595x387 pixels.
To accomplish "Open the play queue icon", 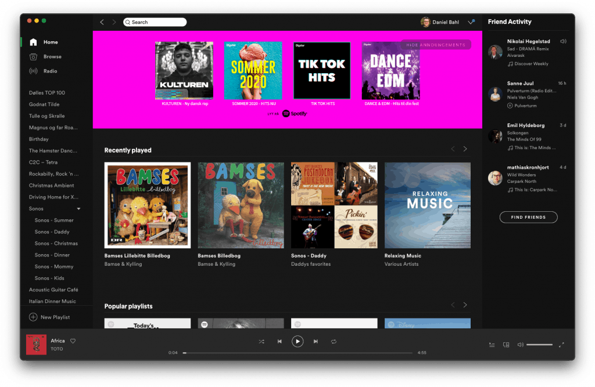I will [492, 345].
